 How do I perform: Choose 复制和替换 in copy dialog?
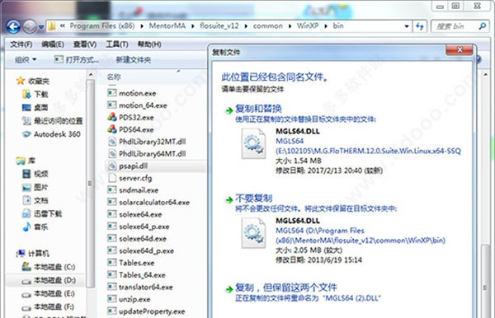[258, 109]
